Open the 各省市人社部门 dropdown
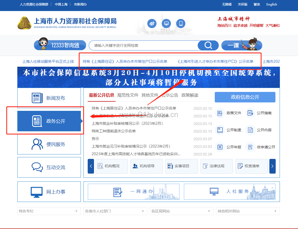This screenshot has height=229, width=298. (115, 211)
